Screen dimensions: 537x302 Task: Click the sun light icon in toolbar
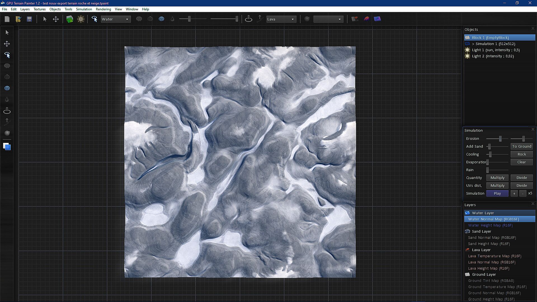tap(81, 19)
